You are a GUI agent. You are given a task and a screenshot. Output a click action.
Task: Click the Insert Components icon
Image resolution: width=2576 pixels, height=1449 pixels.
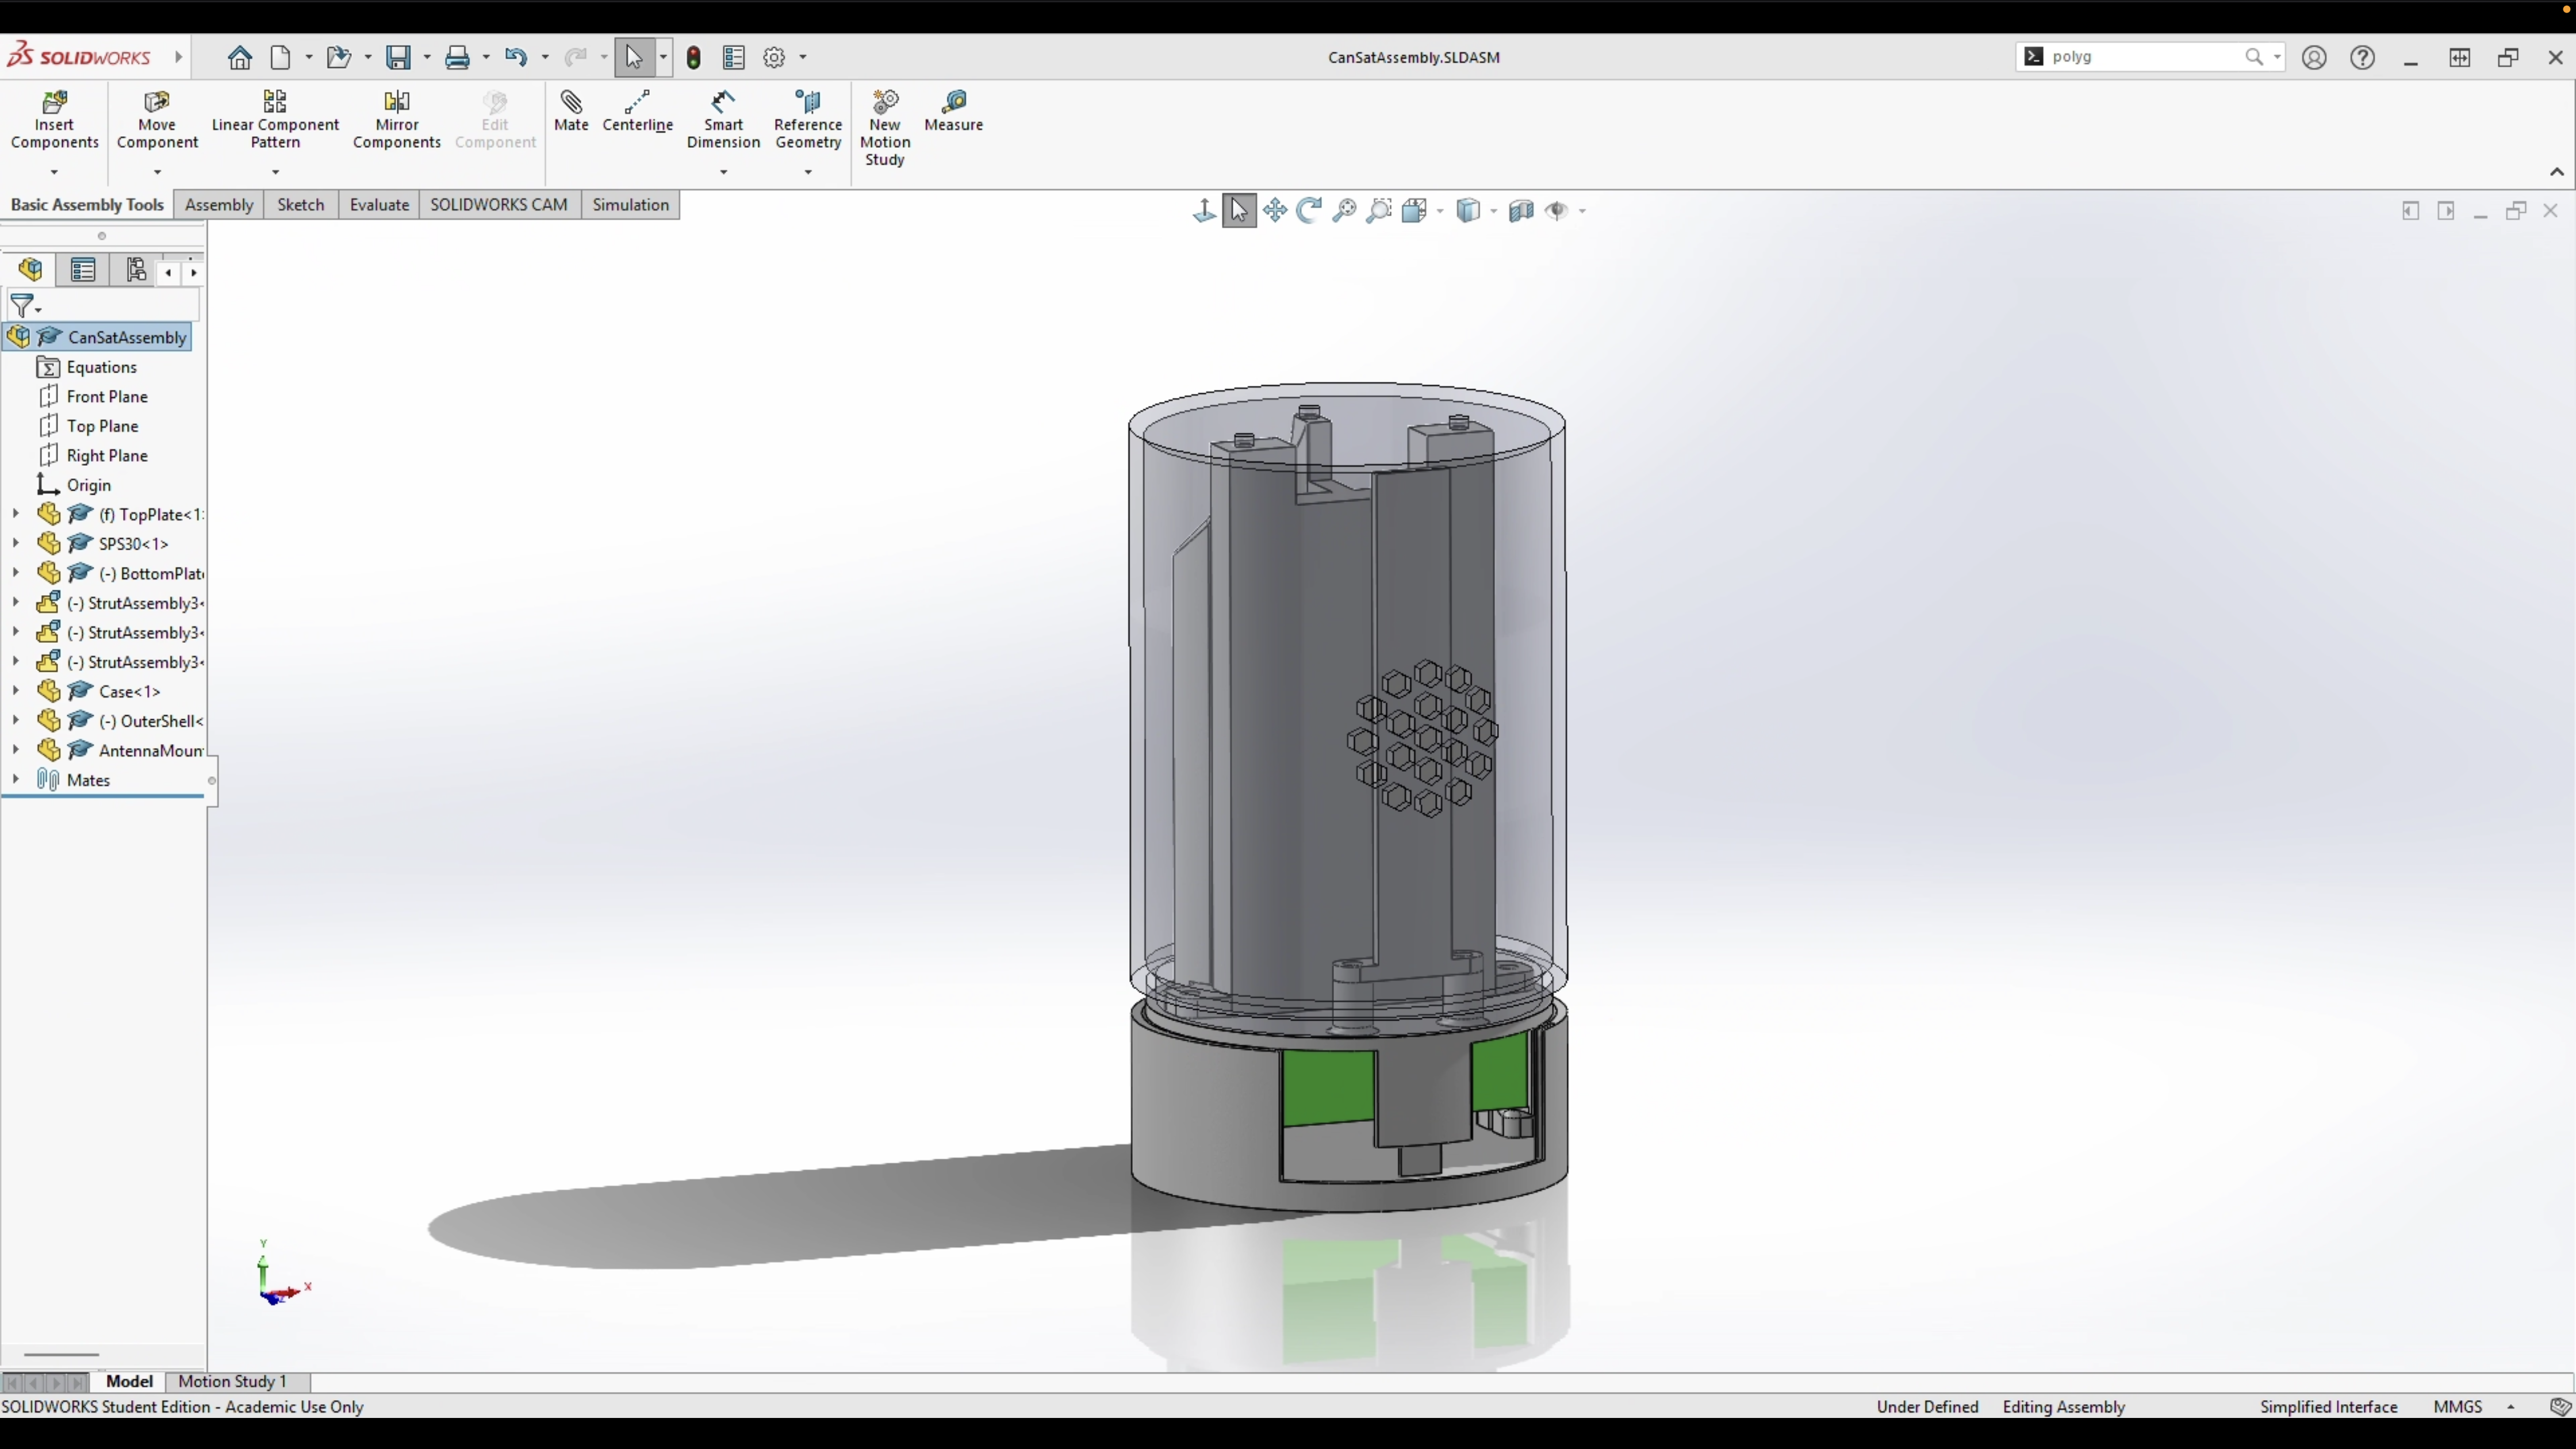point(54,102)
